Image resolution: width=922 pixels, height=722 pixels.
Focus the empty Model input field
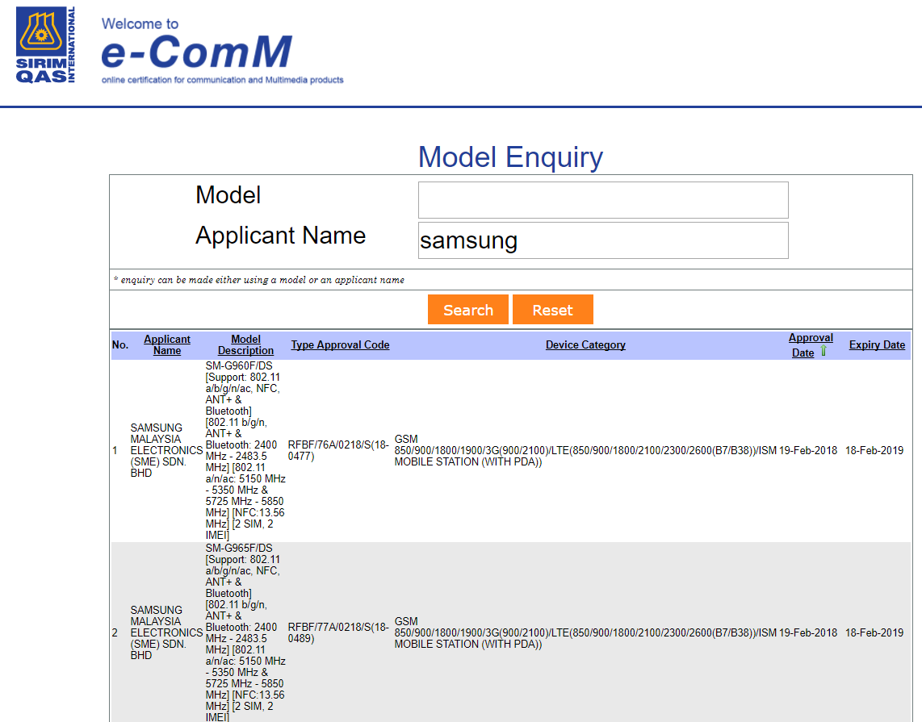pos(602,200)
